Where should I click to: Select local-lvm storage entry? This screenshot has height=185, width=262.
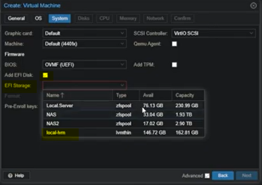[x=124, y=132]
